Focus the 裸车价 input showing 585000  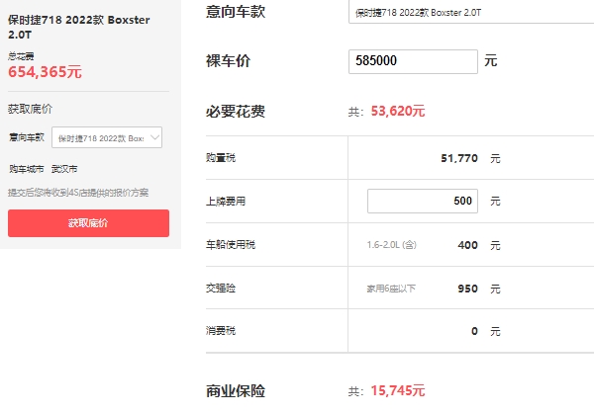(414, 61)
